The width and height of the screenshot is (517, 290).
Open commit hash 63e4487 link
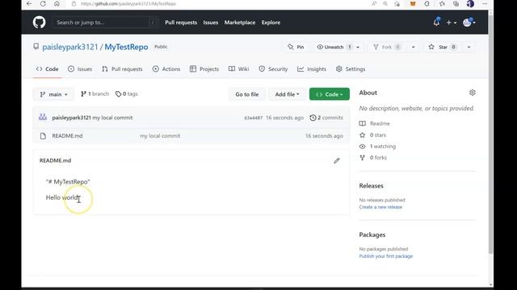(253, 118)
